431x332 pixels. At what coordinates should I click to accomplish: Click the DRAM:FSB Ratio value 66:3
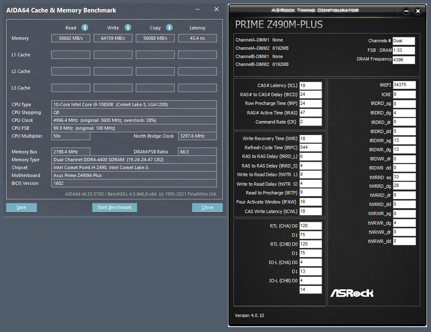197,152
